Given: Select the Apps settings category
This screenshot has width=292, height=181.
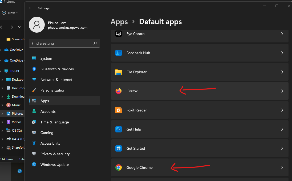Looking at the screenshot, I should (x=64, y=101).
